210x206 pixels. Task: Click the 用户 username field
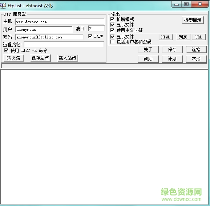tap(44, 29)
